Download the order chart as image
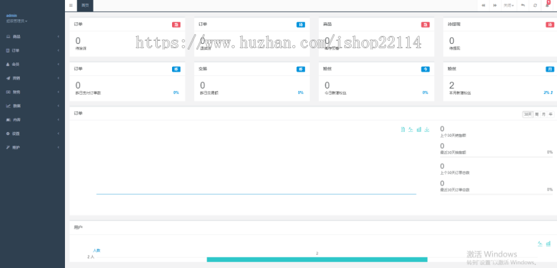 pyautogui.click(x=427, y=129)
